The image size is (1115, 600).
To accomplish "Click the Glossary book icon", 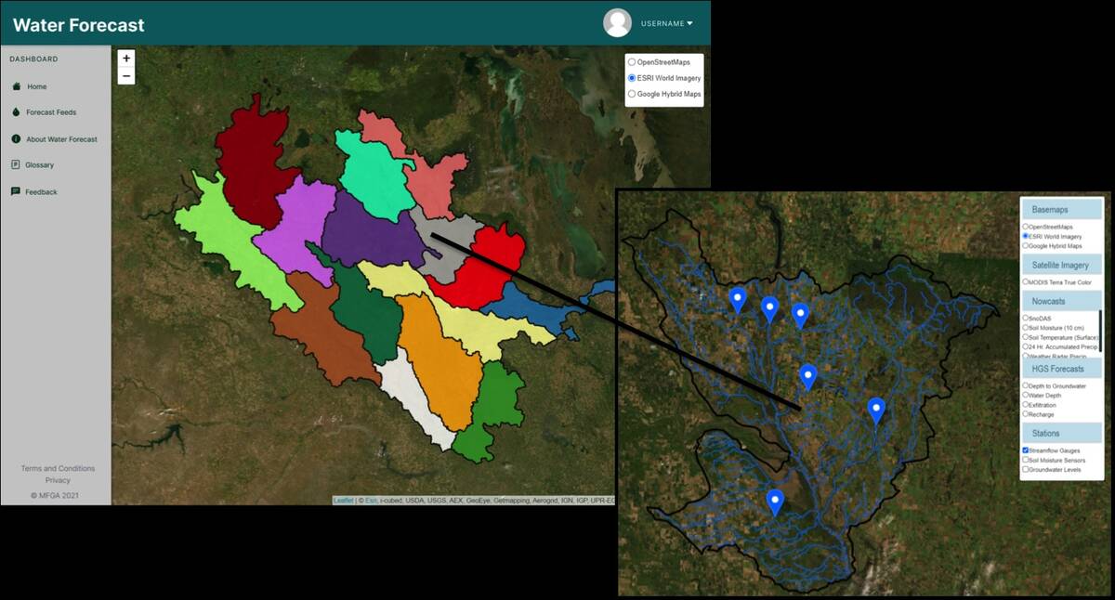I will pyautogui.click(x=16, y=165).
